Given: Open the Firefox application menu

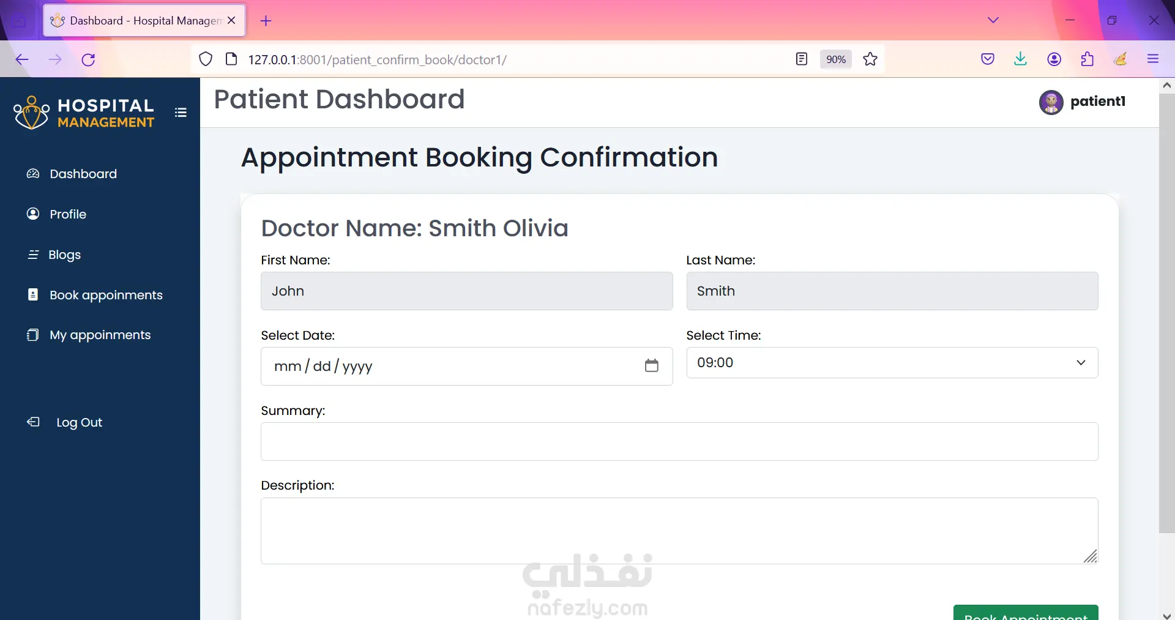Looking at the screenshot, I should [x=1153, y=59].
